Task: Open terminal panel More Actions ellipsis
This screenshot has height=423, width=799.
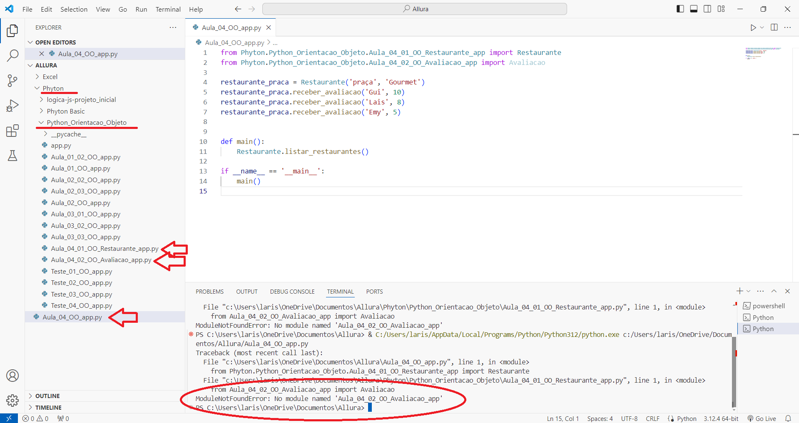Action: point(760,291)
